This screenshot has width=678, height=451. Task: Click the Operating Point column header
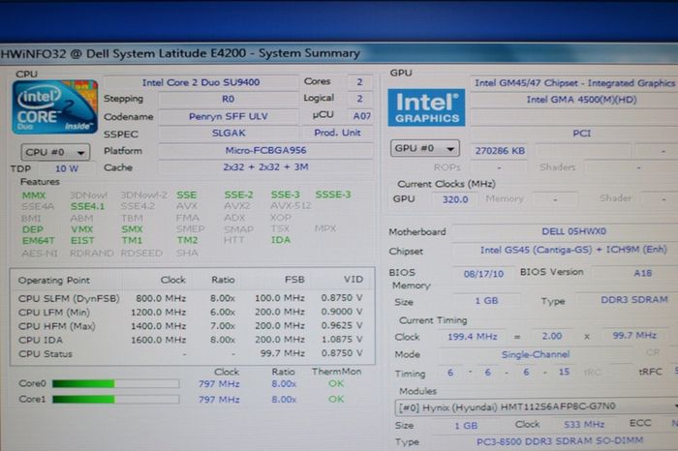[54, 281]
